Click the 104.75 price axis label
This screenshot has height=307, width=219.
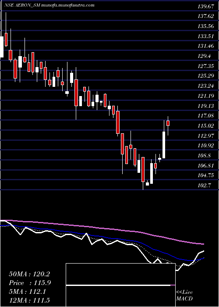pos(206,175)
